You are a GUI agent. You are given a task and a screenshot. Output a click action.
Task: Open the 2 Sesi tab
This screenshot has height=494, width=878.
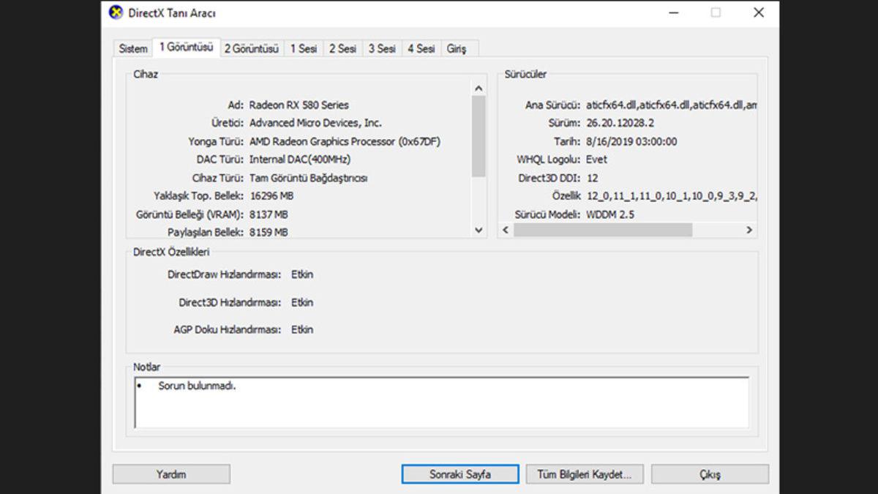(342, 49)
